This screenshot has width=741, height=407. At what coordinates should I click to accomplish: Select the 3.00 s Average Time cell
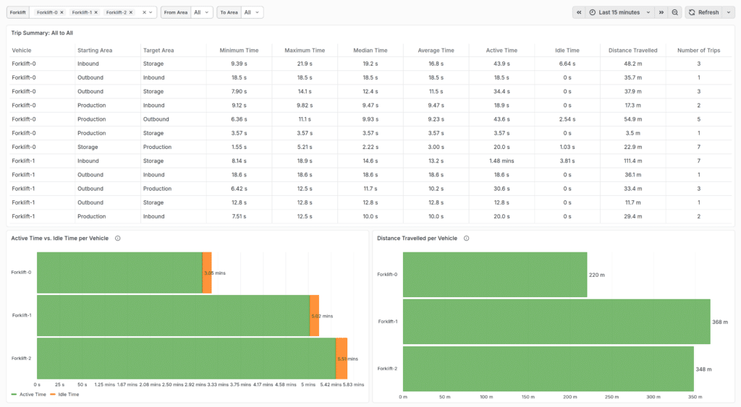[x=436, y=147]
